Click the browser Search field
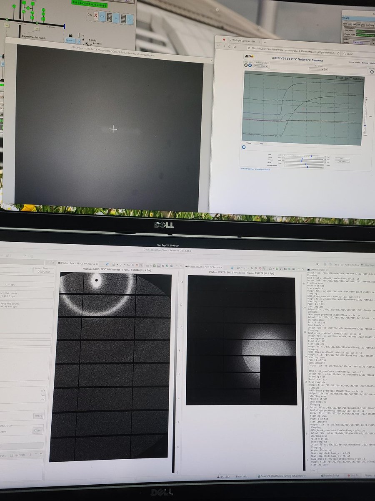The image size is (375, 501). [359, 54]
